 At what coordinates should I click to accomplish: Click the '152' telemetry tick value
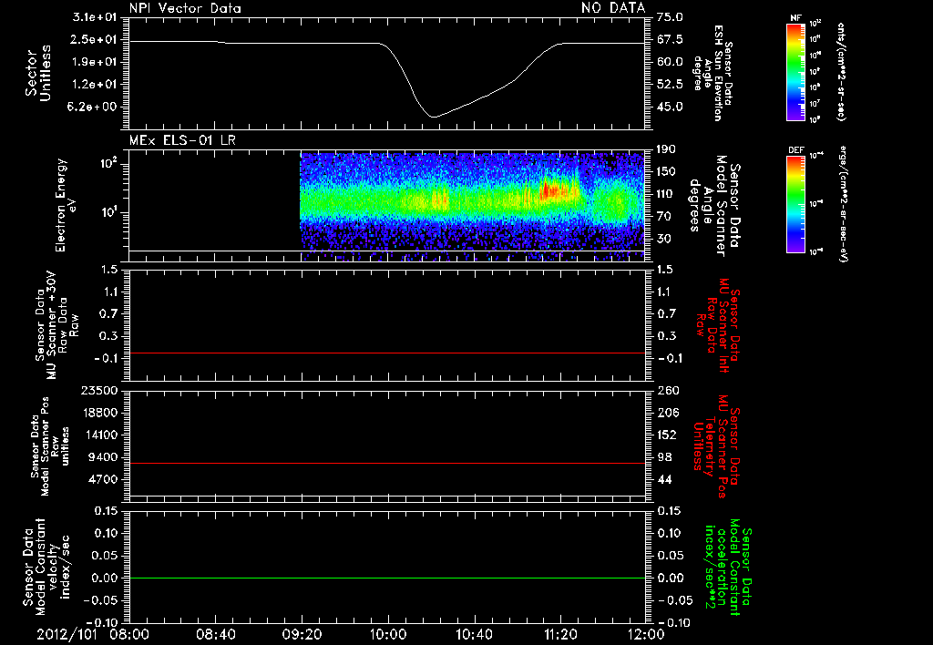pyautogui.click(x=666, y=435)
